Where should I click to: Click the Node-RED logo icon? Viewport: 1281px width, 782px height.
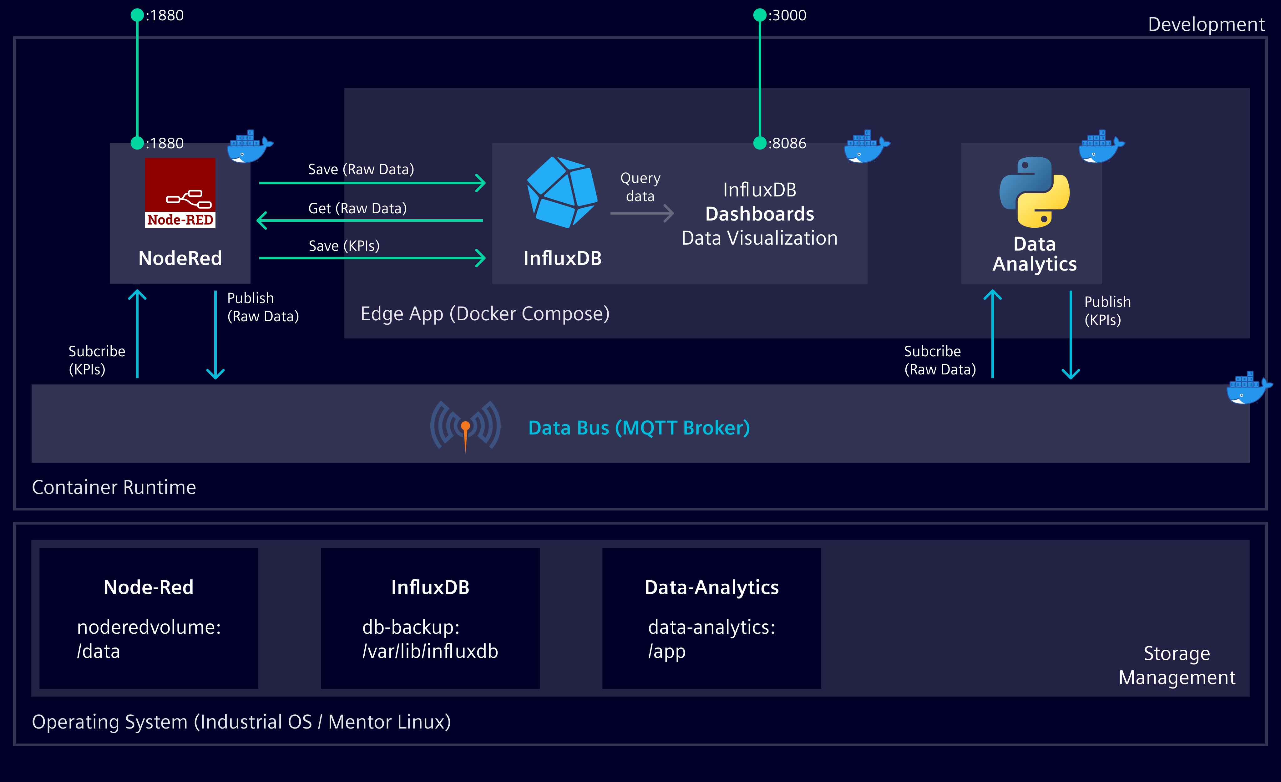[180, 193]
